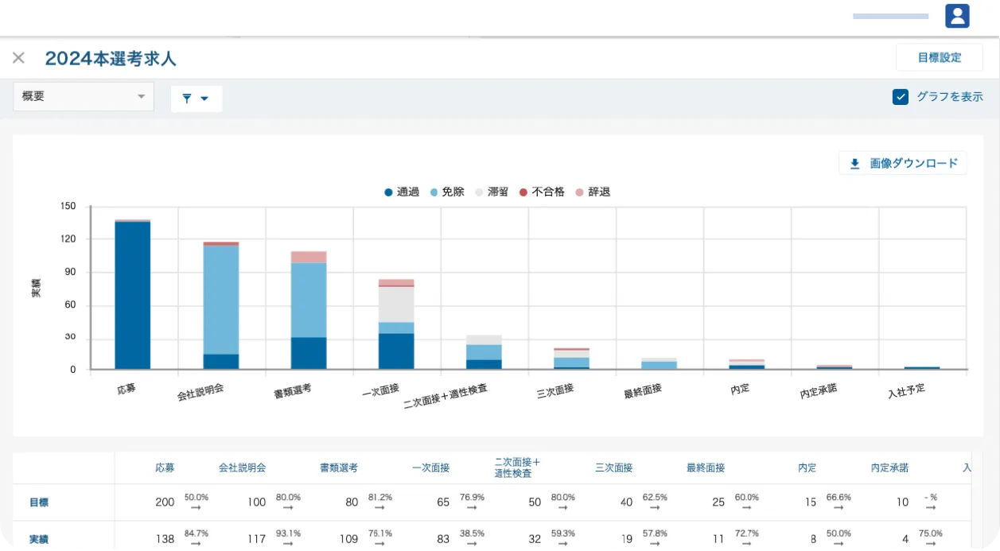
Task: Click the filter funnel icon
Action: (187, 99)
